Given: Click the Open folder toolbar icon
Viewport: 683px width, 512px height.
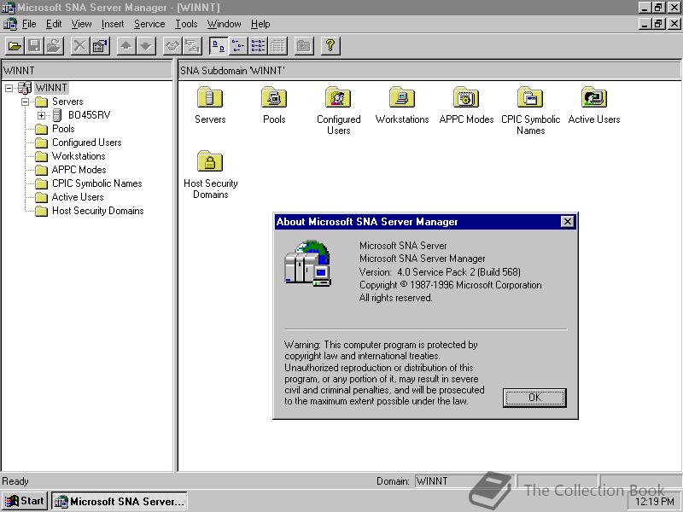Looking at the screenshot, I should click(15, 46).
